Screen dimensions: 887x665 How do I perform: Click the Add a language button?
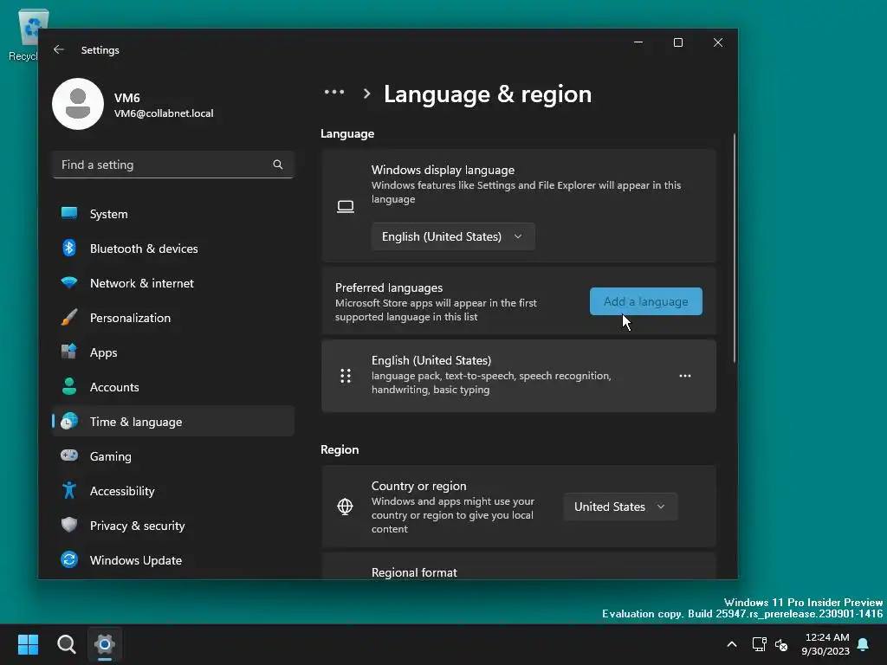point(646,301)
